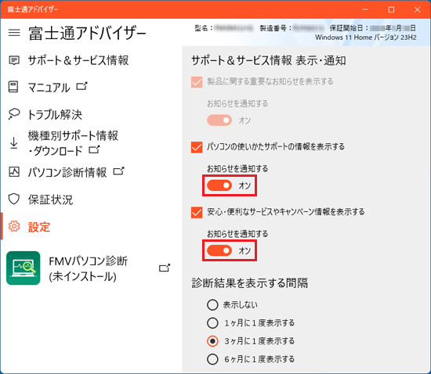The height and width of the screenshot is (374, 431).
Task: Minimize the 富士通アドバイザー window
Action: 365,9
